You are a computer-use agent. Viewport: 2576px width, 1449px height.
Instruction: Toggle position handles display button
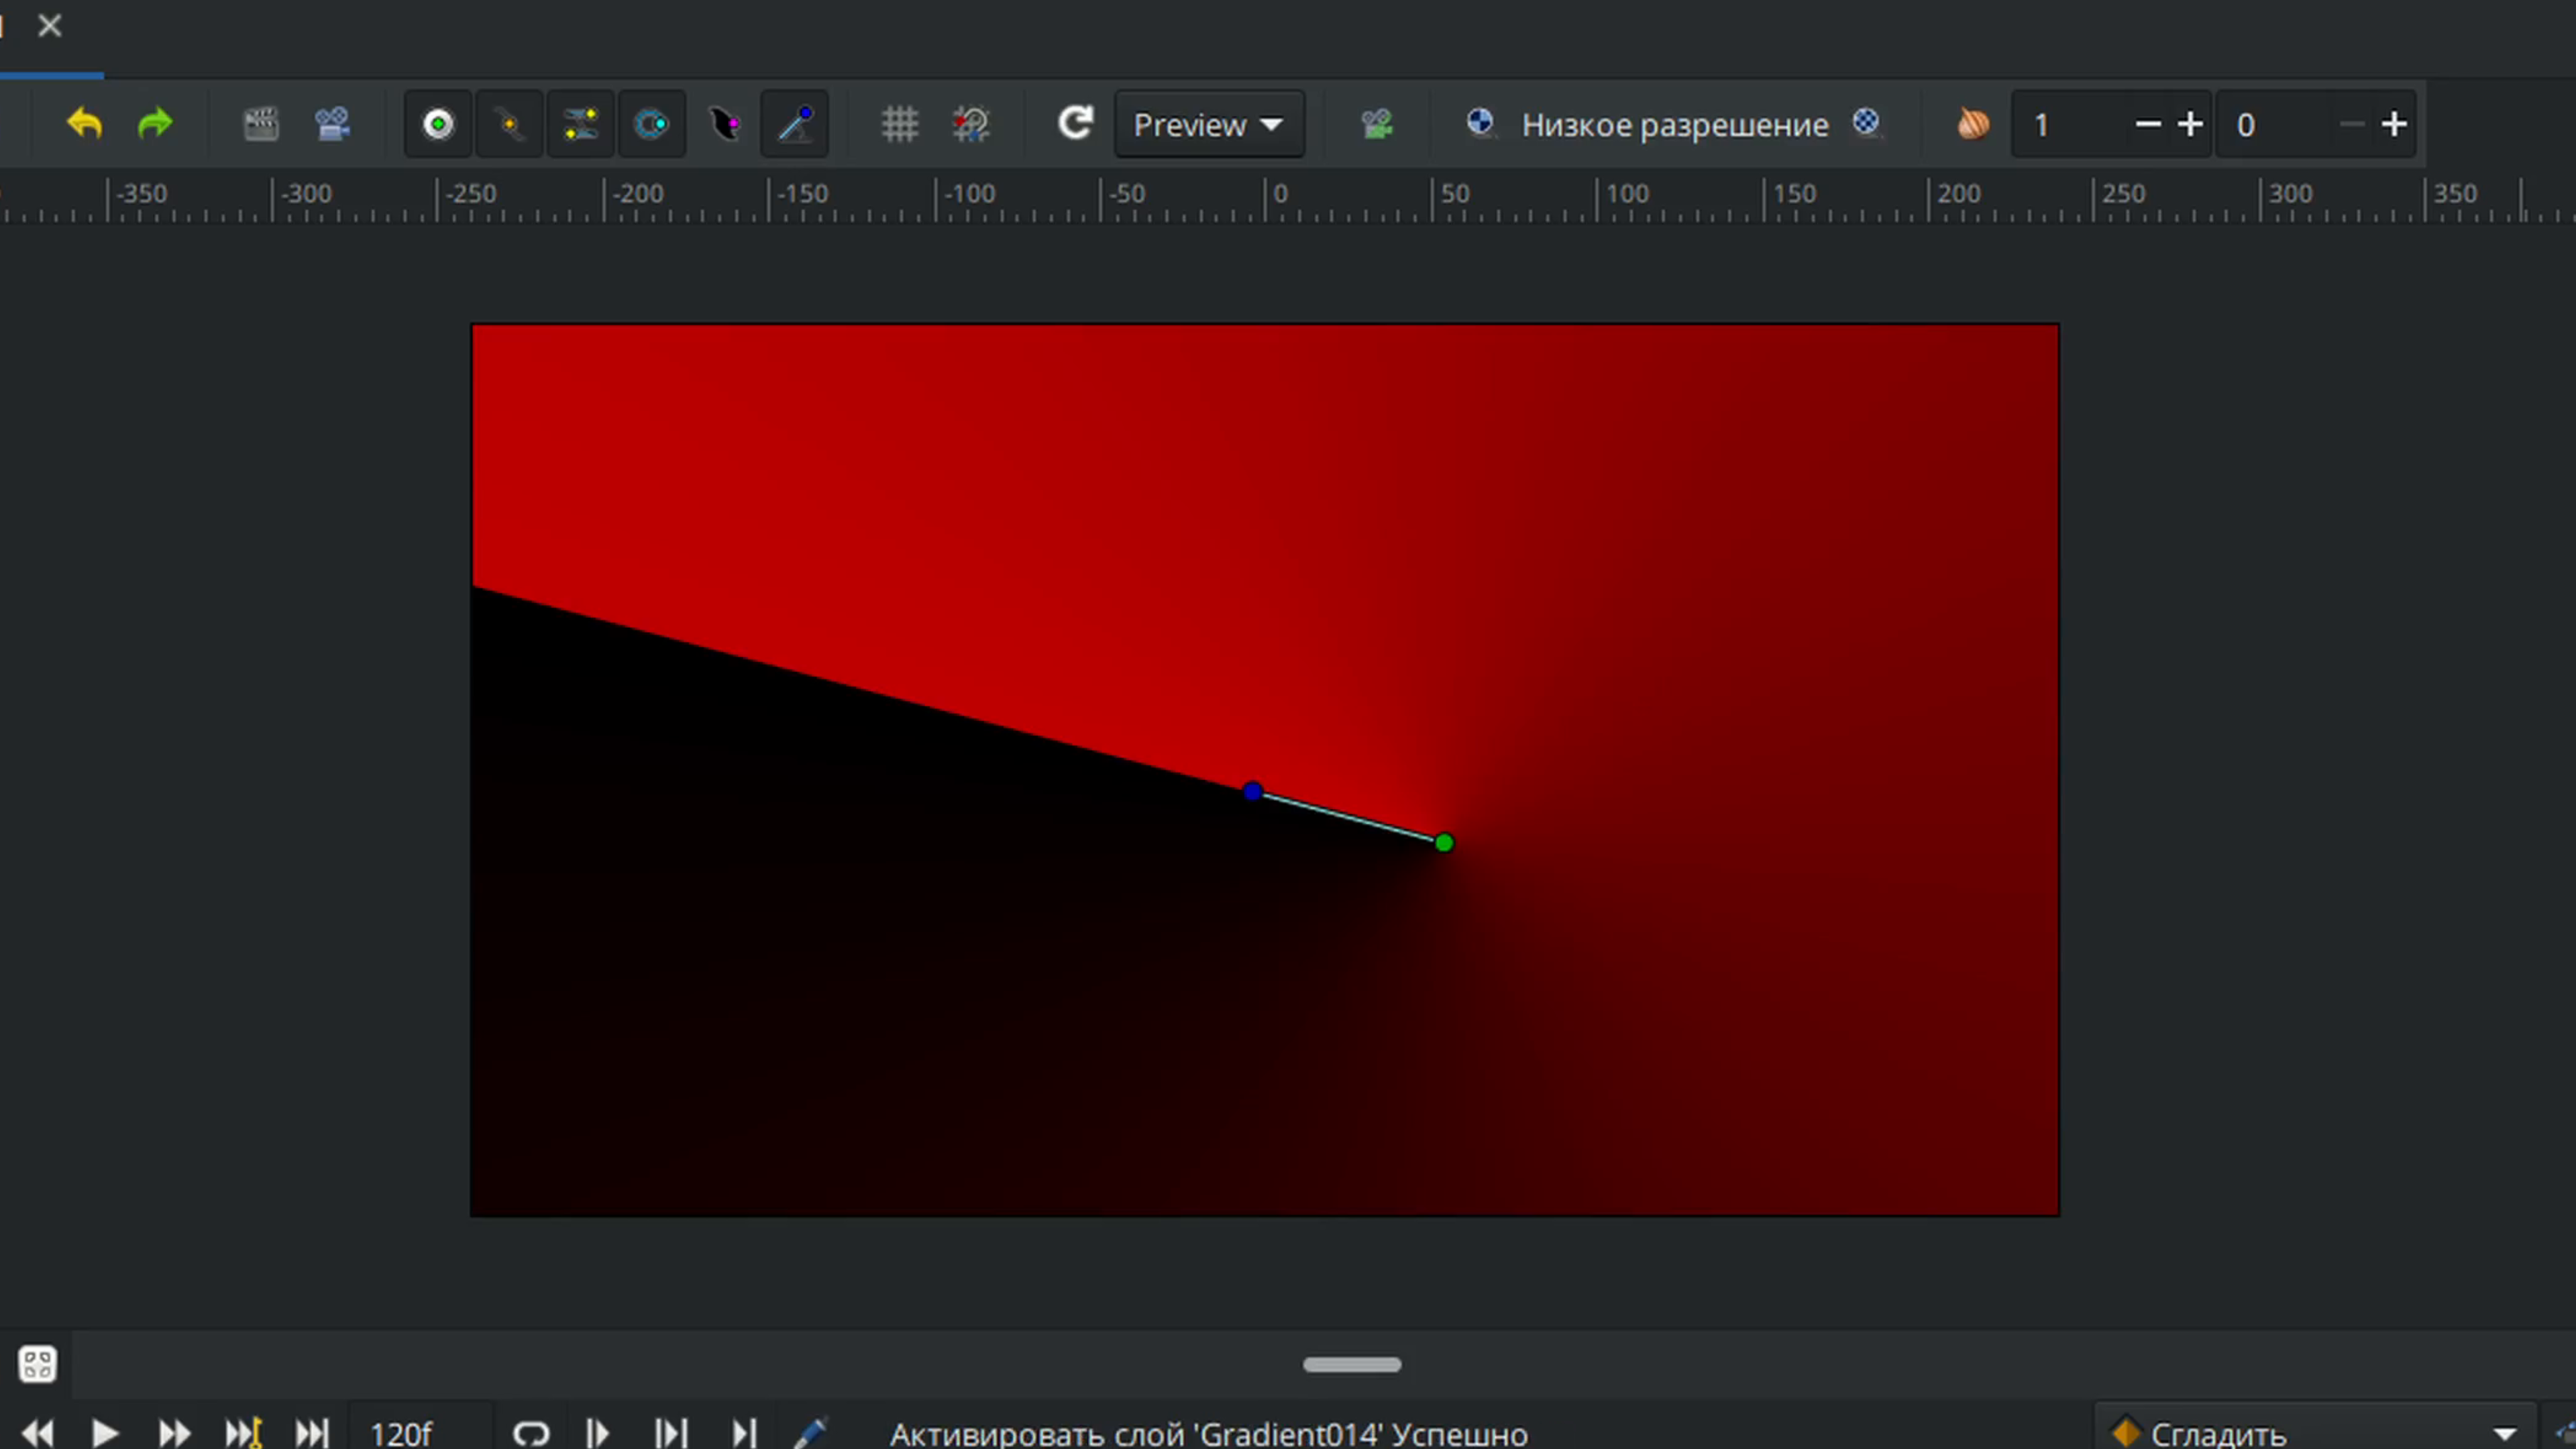438,124
